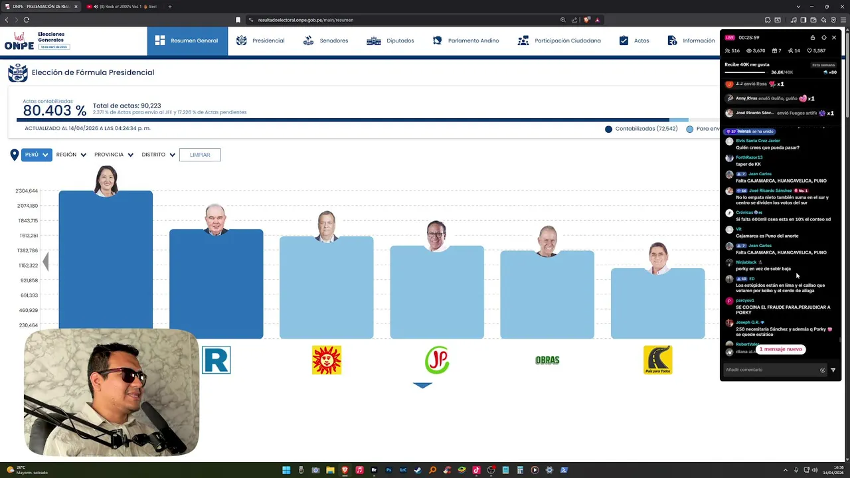This screenshot has width=850, height=478.
Task: Open the Diputados section icon
Action: pos(374,40)
